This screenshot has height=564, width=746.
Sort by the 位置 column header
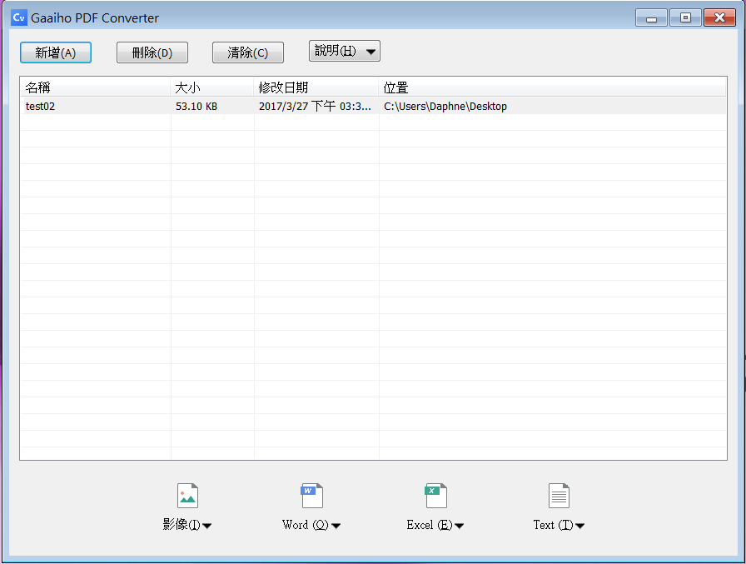(552, 87)
